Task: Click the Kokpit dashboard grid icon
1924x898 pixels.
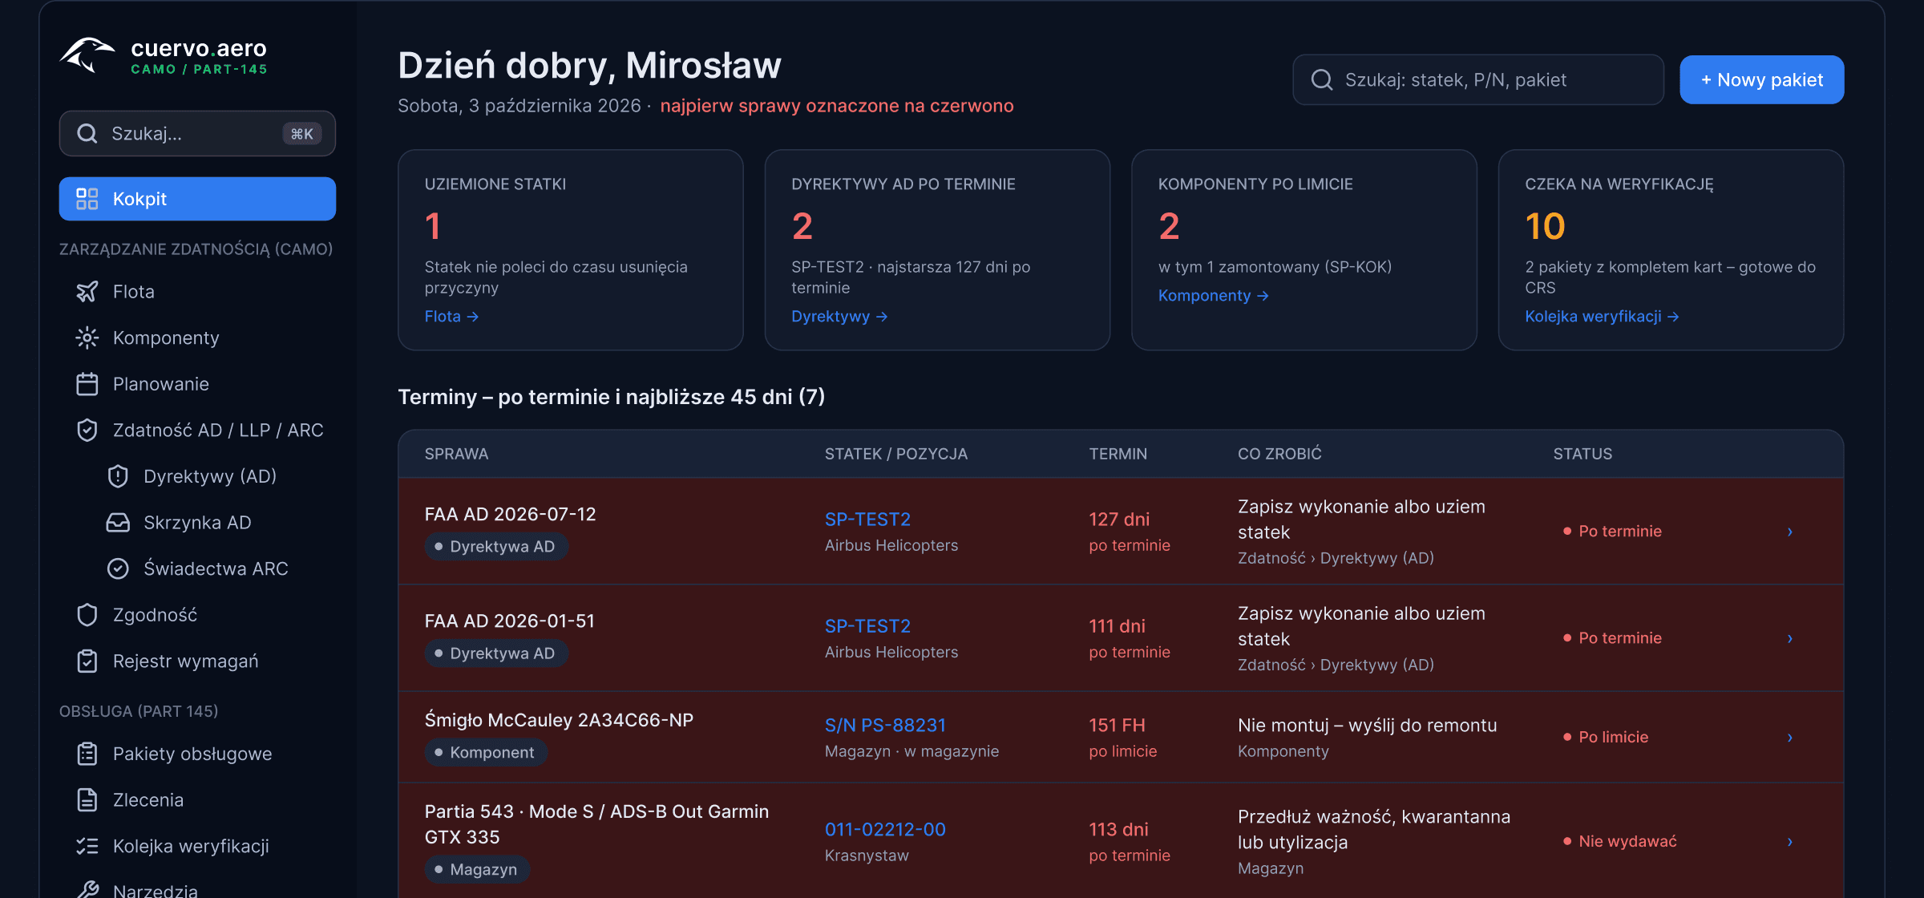Action: tap(87, 199)
